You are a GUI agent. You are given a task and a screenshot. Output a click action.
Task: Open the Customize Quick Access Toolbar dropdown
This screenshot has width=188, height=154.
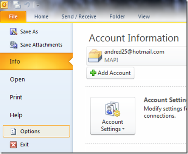click(x=38, y=5)
